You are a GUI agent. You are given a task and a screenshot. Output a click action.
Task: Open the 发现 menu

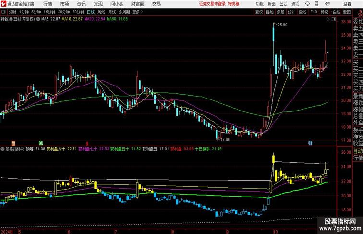tap(98, 4)
